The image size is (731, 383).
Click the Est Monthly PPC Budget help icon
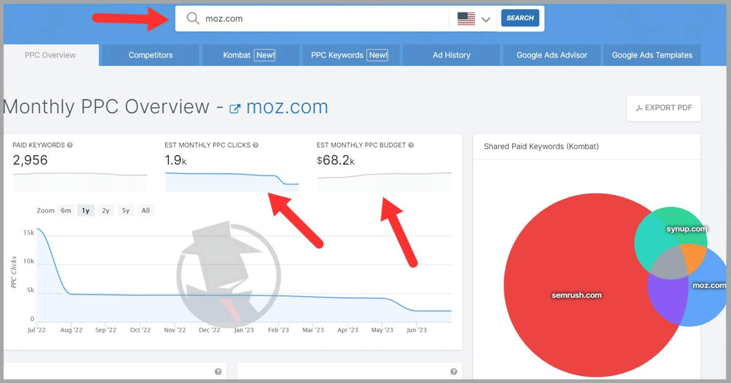point(411,145)
